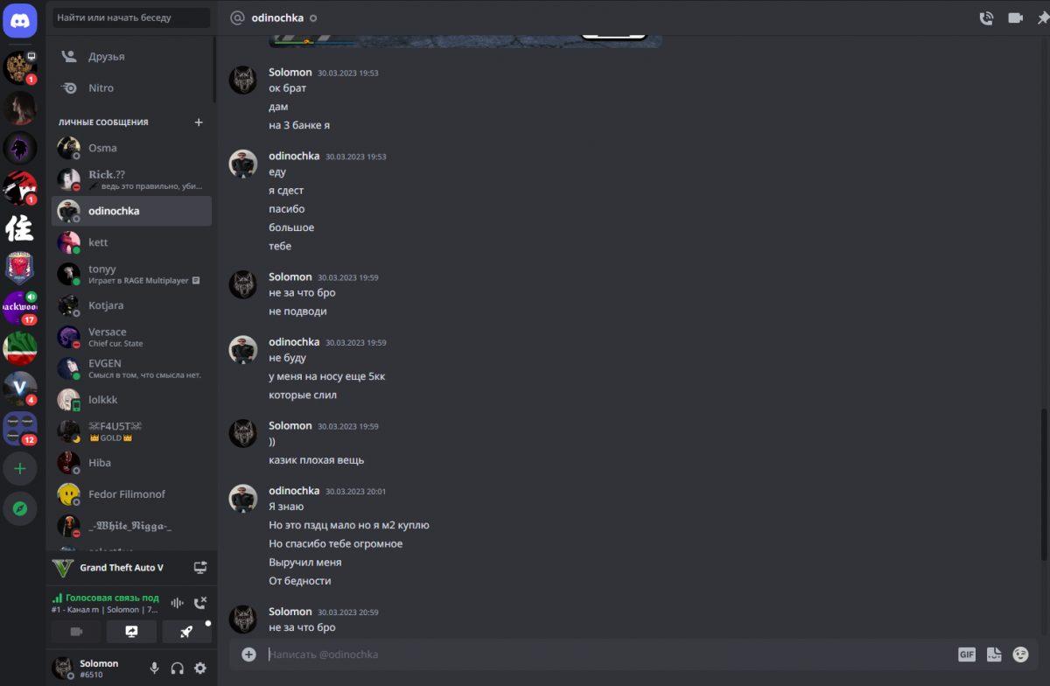Screen dimensions: 1050x686
Task: Toggle headphones deafen
Action: (x=178, y=668)
